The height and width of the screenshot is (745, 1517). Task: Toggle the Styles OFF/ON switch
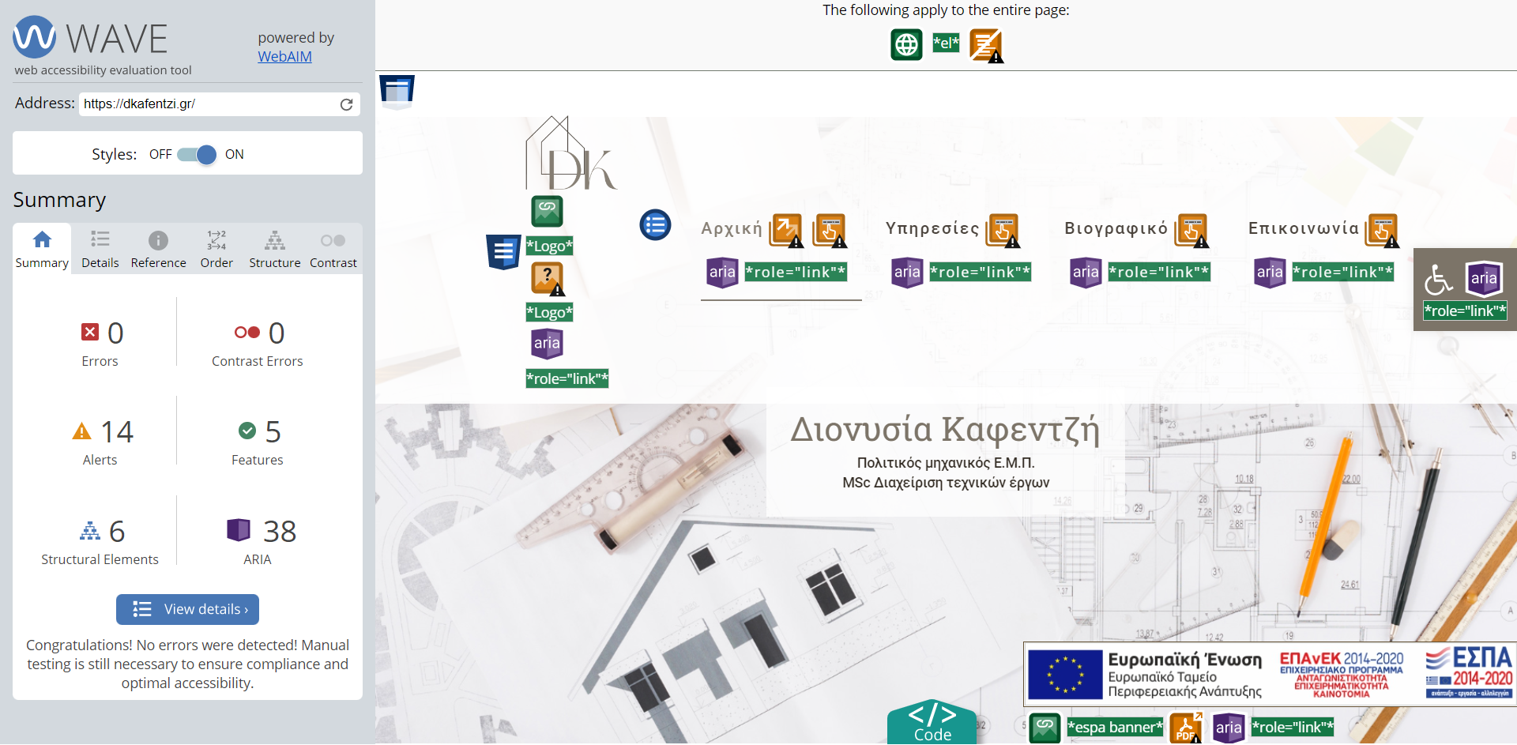(x=197, y=155)
